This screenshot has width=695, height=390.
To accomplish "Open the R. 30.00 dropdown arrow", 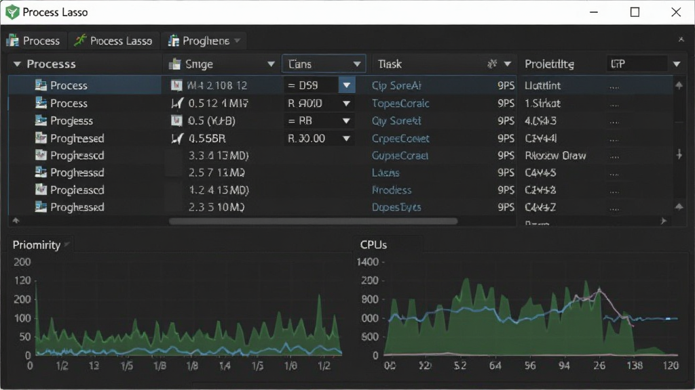I will [347, 138].
